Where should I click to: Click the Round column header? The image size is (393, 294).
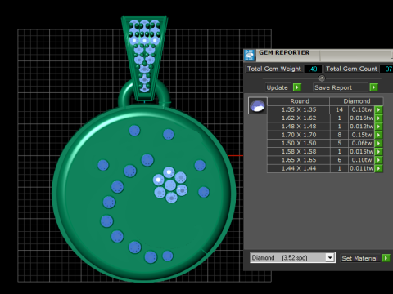[300, 101]
